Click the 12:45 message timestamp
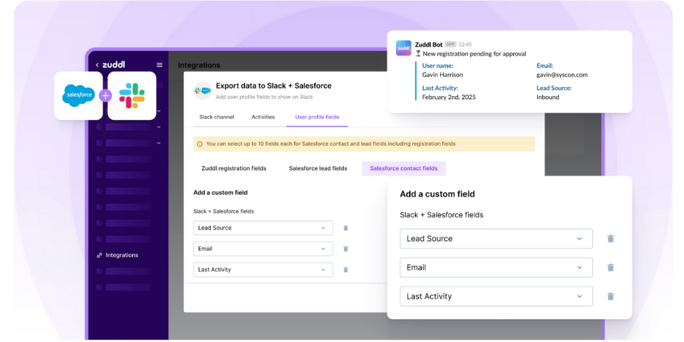The height and width of the screenshot is (342, 684). pos(465,44)
